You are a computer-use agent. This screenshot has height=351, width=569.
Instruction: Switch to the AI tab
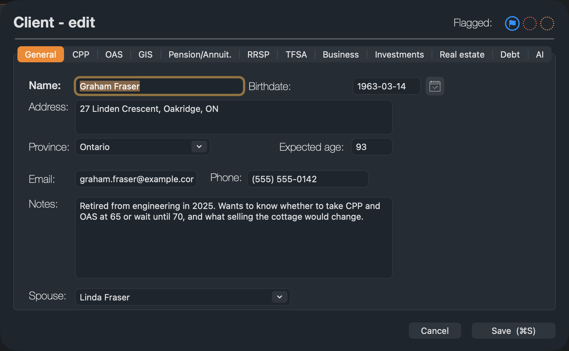540,54
